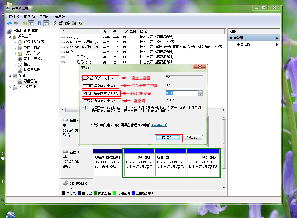Toggle the console tree pane icon
Viewport: 297px width, 218px height.
[x=31, y=23]
